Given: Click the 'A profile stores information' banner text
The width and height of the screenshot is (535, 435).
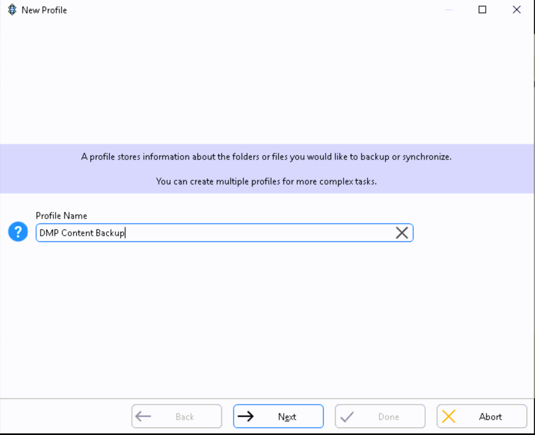Looking at the screenshot, I should click(x=266, y=156).
